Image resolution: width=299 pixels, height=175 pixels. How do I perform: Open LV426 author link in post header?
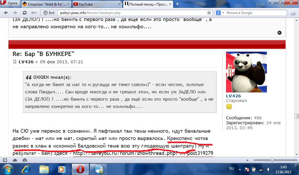[26, 62]
